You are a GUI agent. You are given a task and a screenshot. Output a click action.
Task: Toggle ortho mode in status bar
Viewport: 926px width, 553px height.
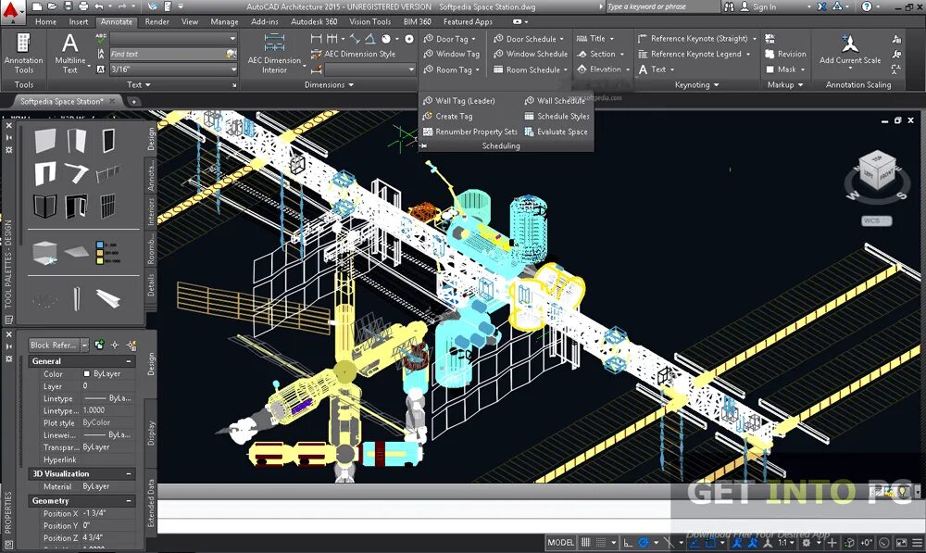628,543
